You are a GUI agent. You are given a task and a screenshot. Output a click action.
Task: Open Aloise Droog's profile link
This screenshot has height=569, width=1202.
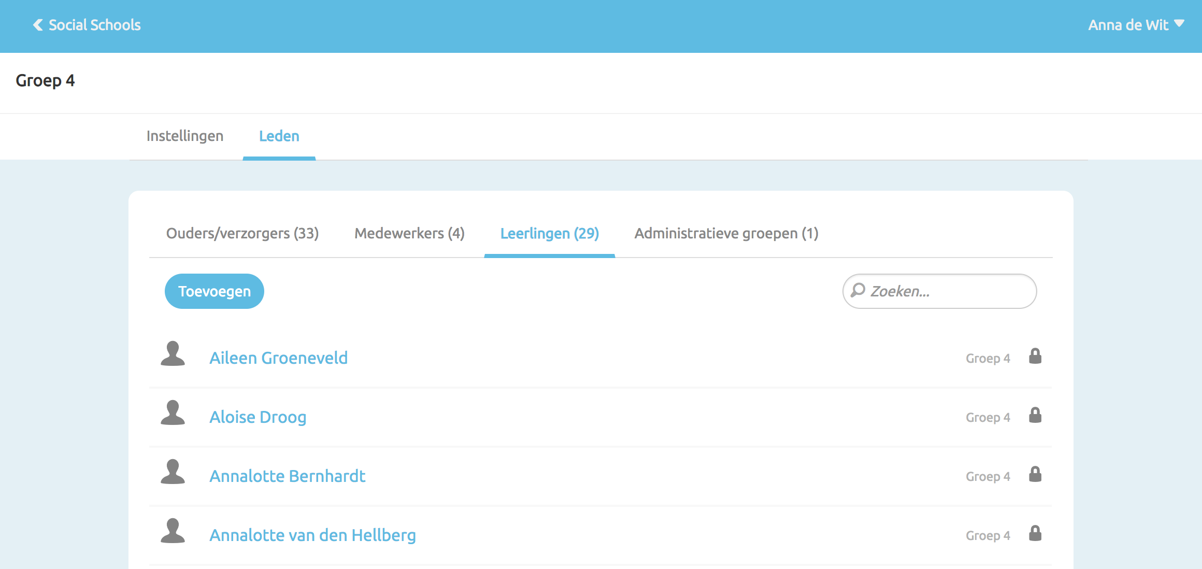(257, 417)
